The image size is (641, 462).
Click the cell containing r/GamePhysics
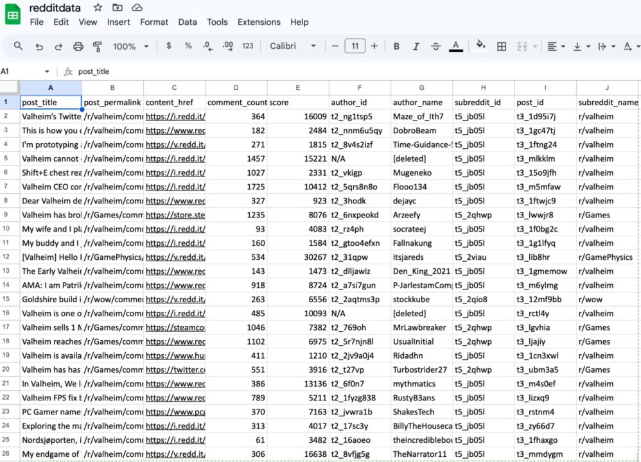607,257
